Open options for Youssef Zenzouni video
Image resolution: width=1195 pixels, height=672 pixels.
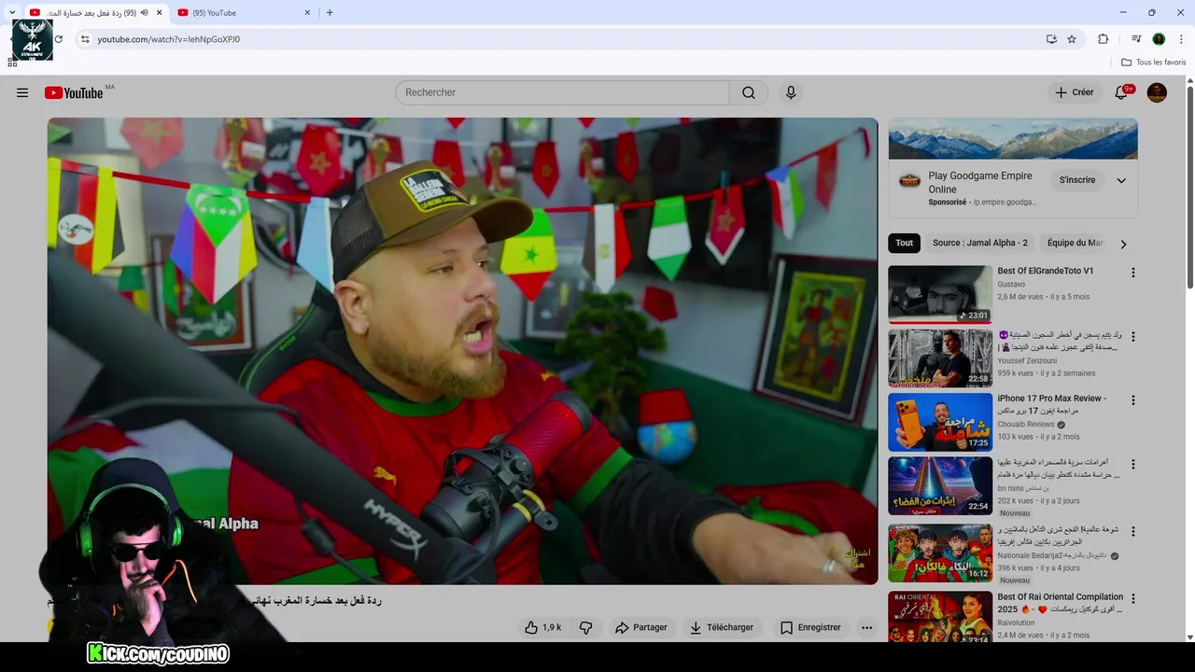coord(1132,336)
